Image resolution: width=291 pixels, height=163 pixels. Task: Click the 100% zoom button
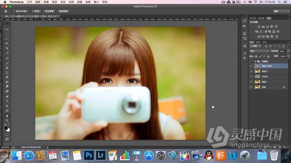37,11
